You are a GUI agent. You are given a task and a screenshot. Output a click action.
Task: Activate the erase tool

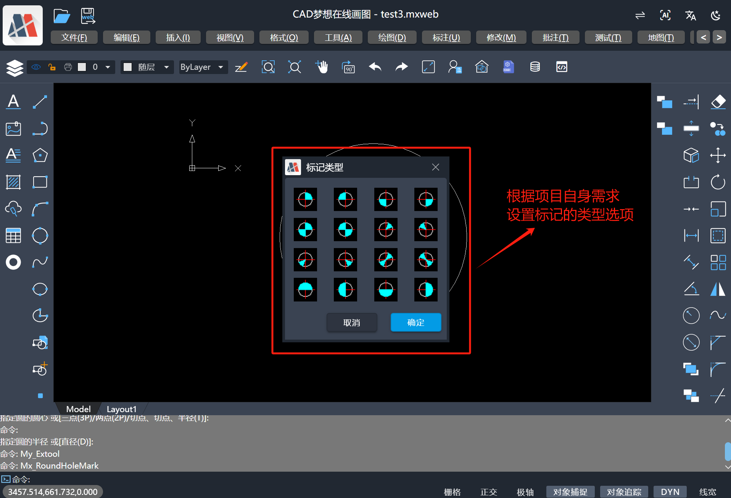pyautogui.click(x=718, y=102)
